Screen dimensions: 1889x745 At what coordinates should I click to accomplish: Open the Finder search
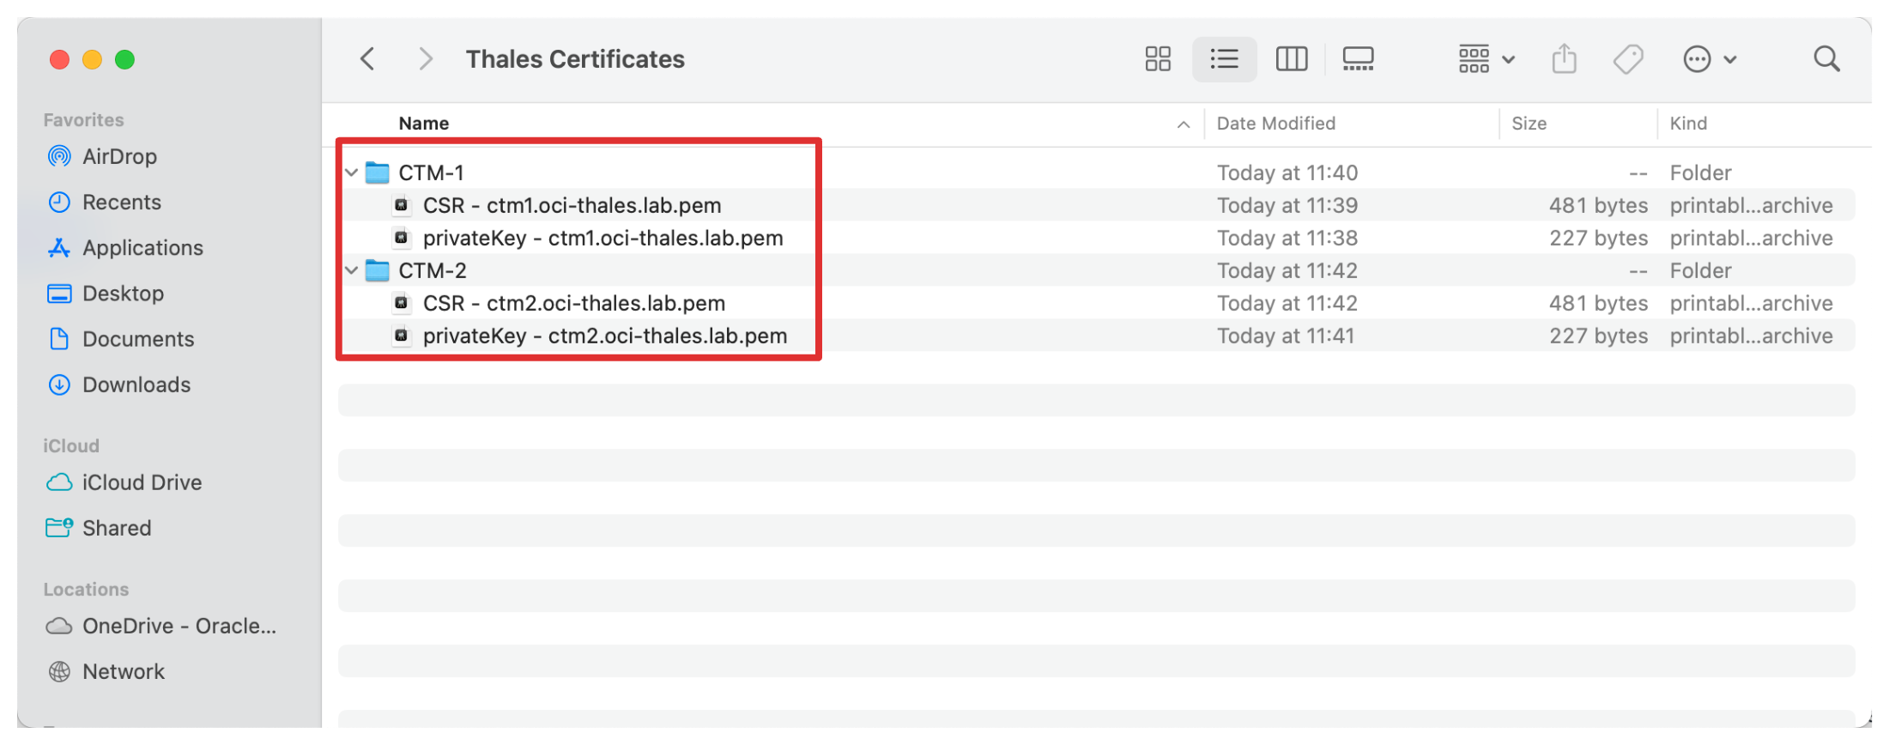1826,59
